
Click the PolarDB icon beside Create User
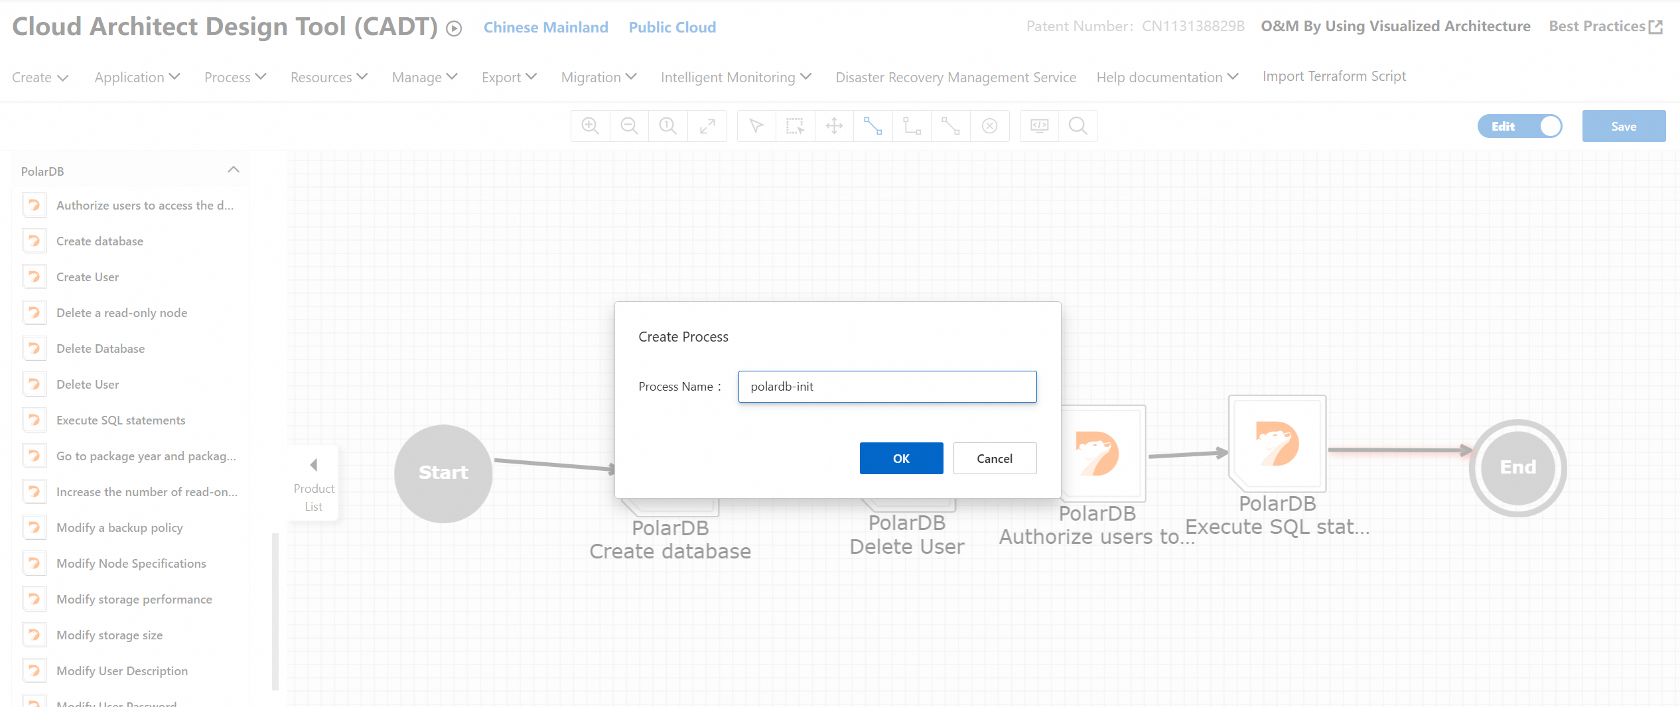click(x=34, y=277)
